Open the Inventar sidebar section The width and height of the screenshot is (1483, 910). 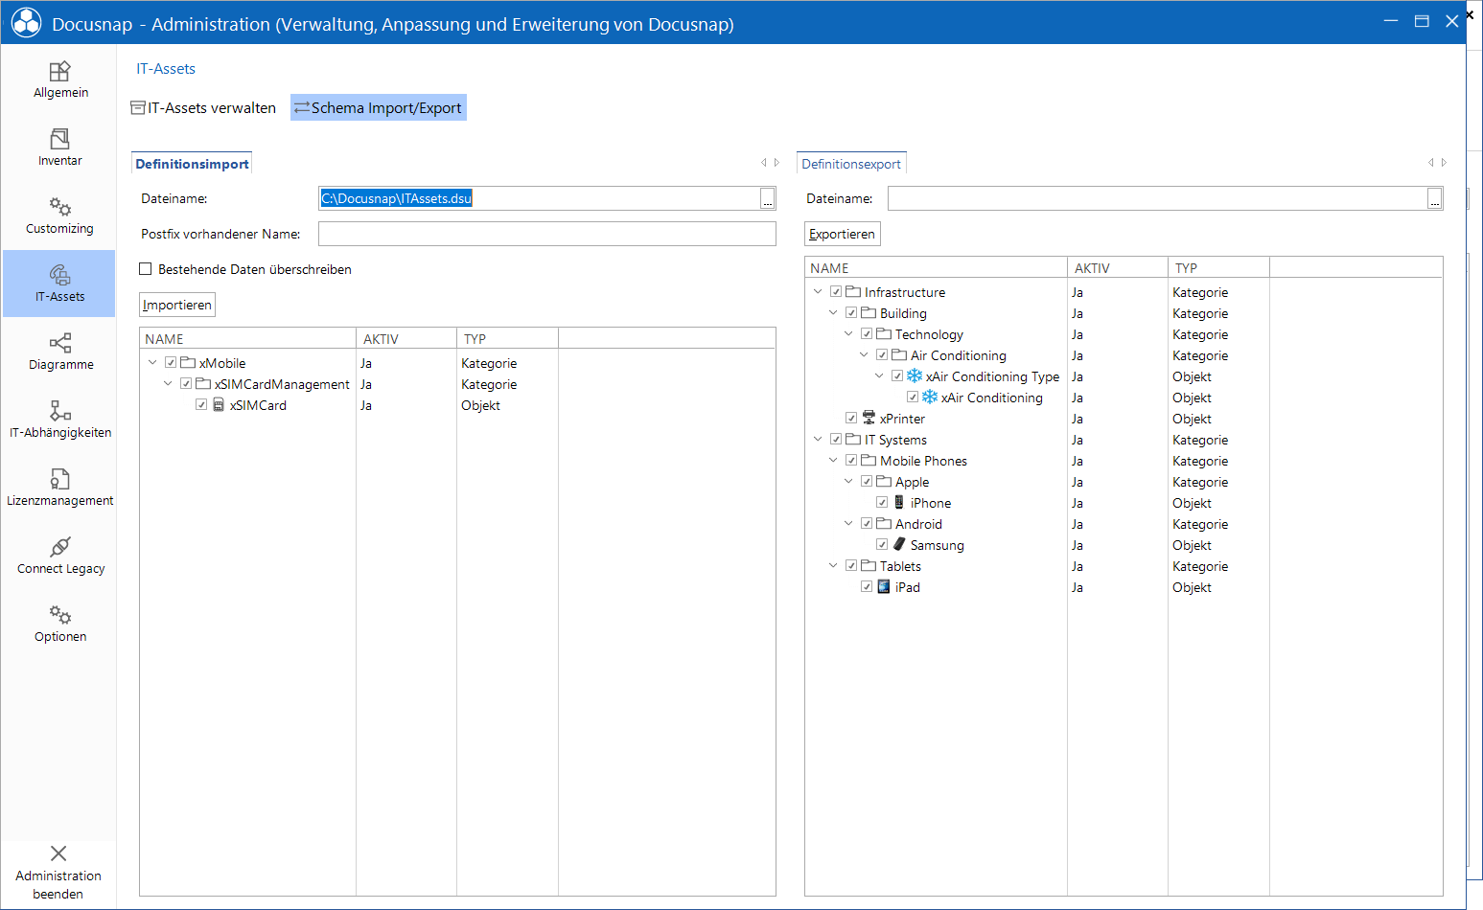(x=60, y=148)
